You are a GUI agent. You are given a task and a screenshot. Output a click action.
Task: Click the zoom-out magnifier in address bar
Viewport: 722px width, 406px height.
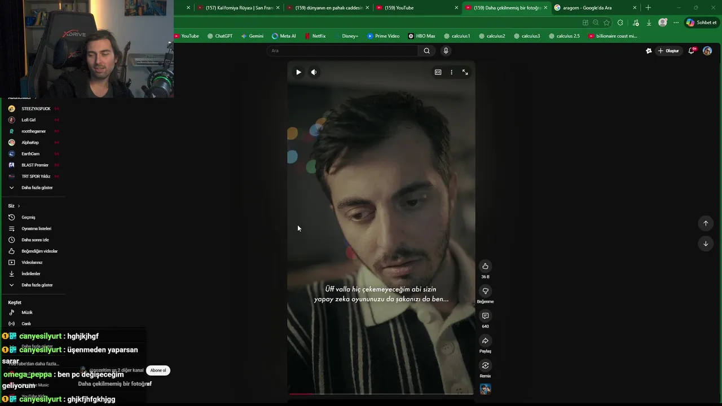[x=596, y=23]
